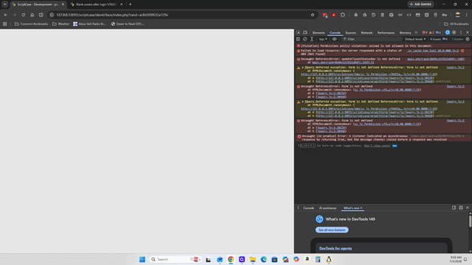Open the console settings gear icon
The height and width of the screenshot is (265, 472).
[x=467, y=39]
